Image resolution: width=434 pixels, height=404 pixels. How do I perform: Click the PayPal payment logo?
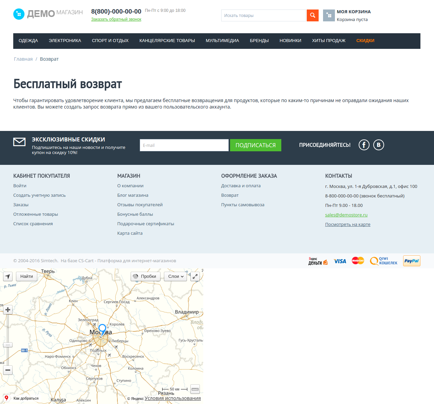click(412, 261)
